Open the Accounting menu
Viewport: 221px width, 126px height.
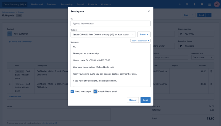pyautogui.click(x=67, y=4)
